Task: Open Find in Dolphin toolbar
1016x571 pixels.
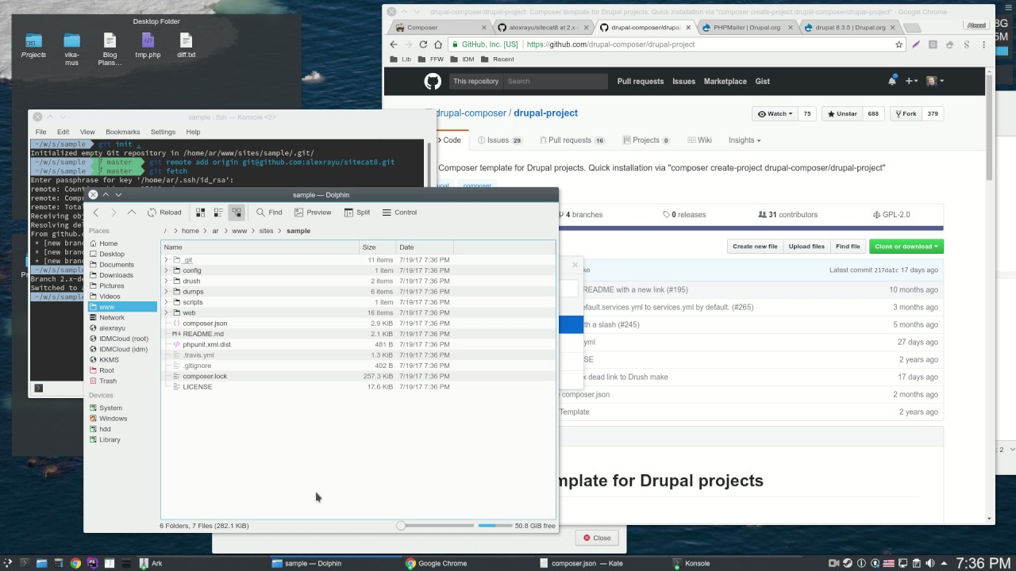Action: click(x=269, y=213)
